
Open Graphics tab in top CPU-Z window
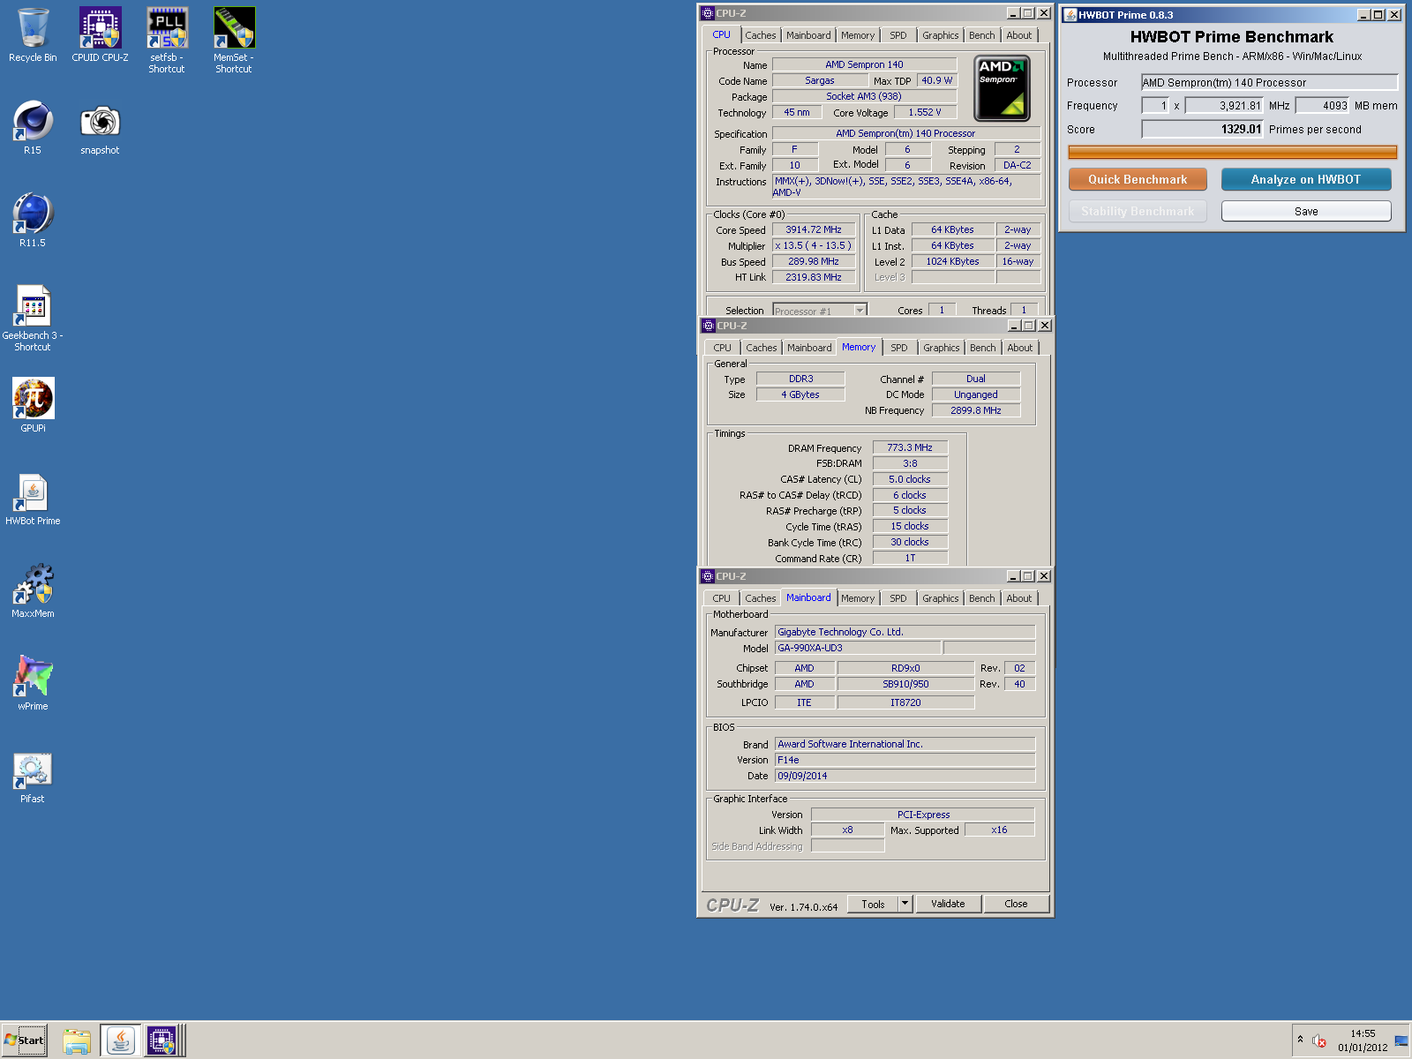[x=941, y=35]
